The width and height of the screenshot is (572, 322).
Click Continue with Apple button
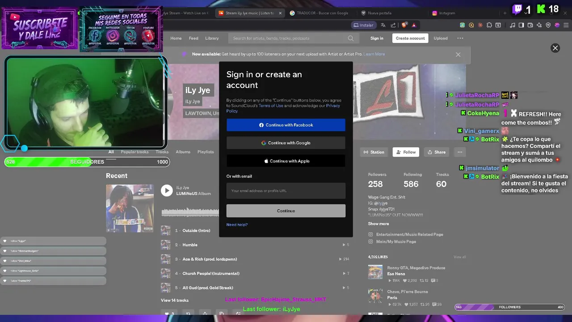[x=286, y=161]
